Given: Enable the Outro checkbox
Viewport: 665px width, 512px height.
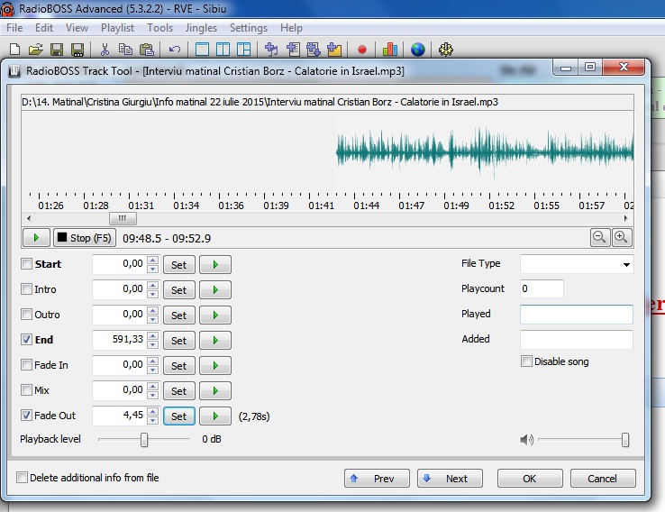Looking at the screenshot, I should pos(26,315).
